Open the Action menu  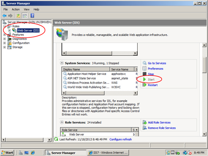16,9
